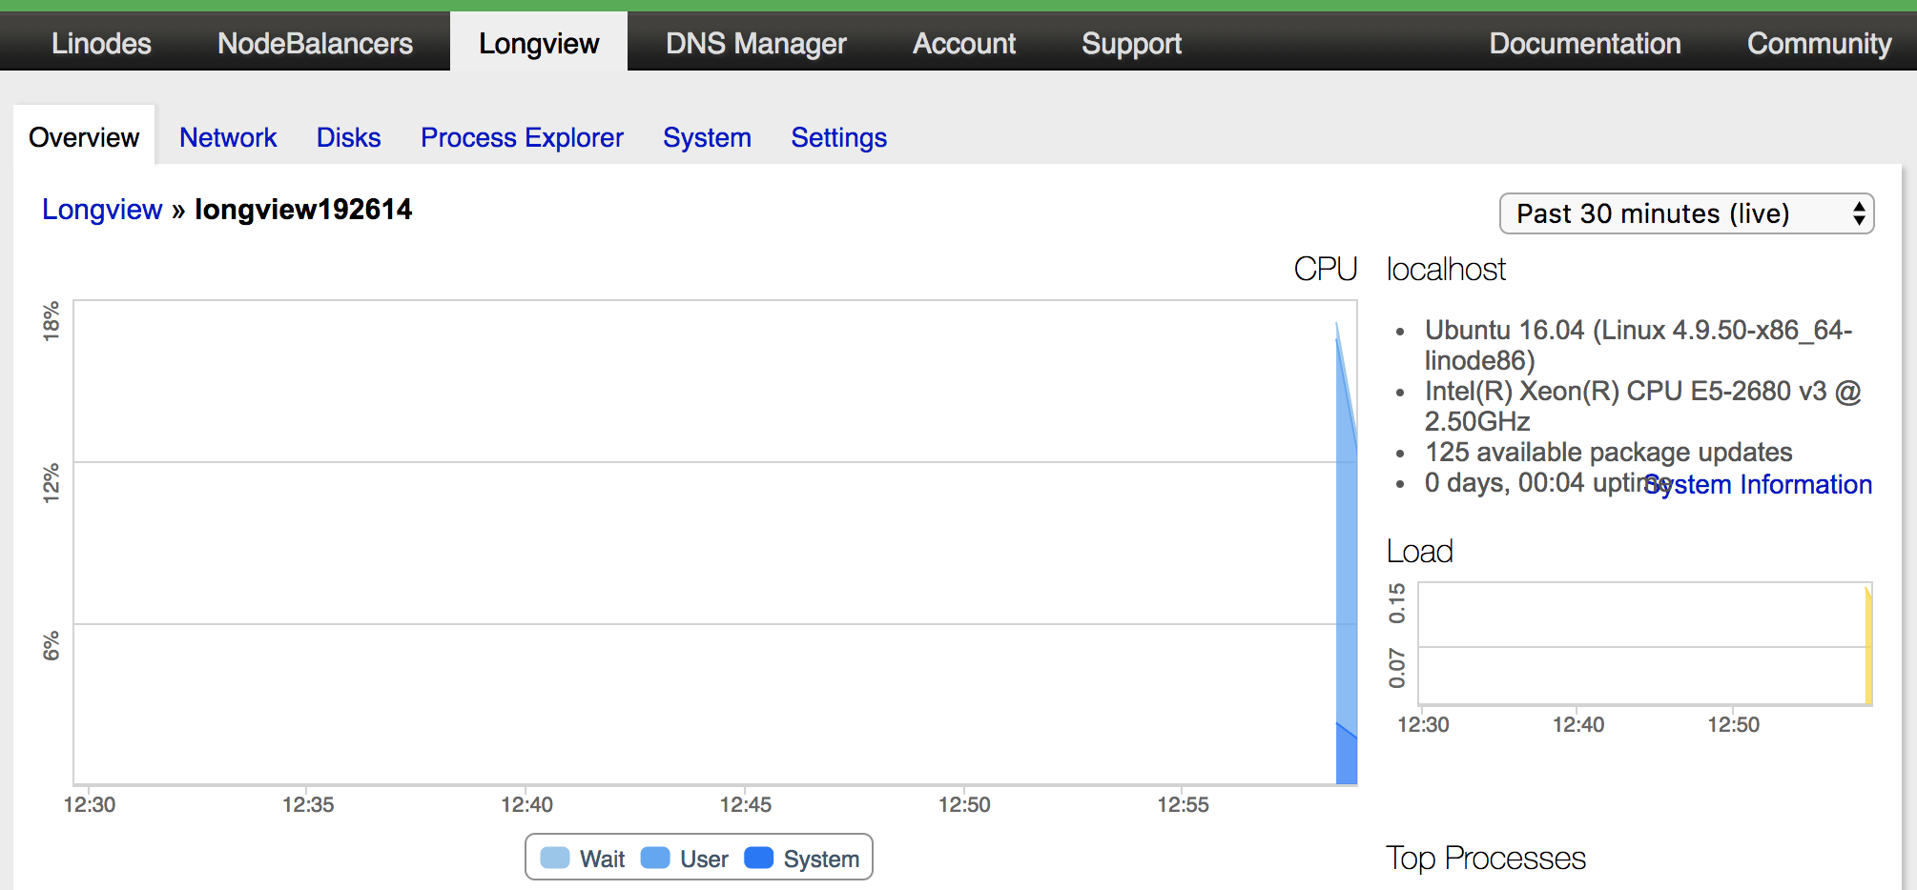Select the Settings tab
The image size is (1917, 890).
(x=838, y=137)
